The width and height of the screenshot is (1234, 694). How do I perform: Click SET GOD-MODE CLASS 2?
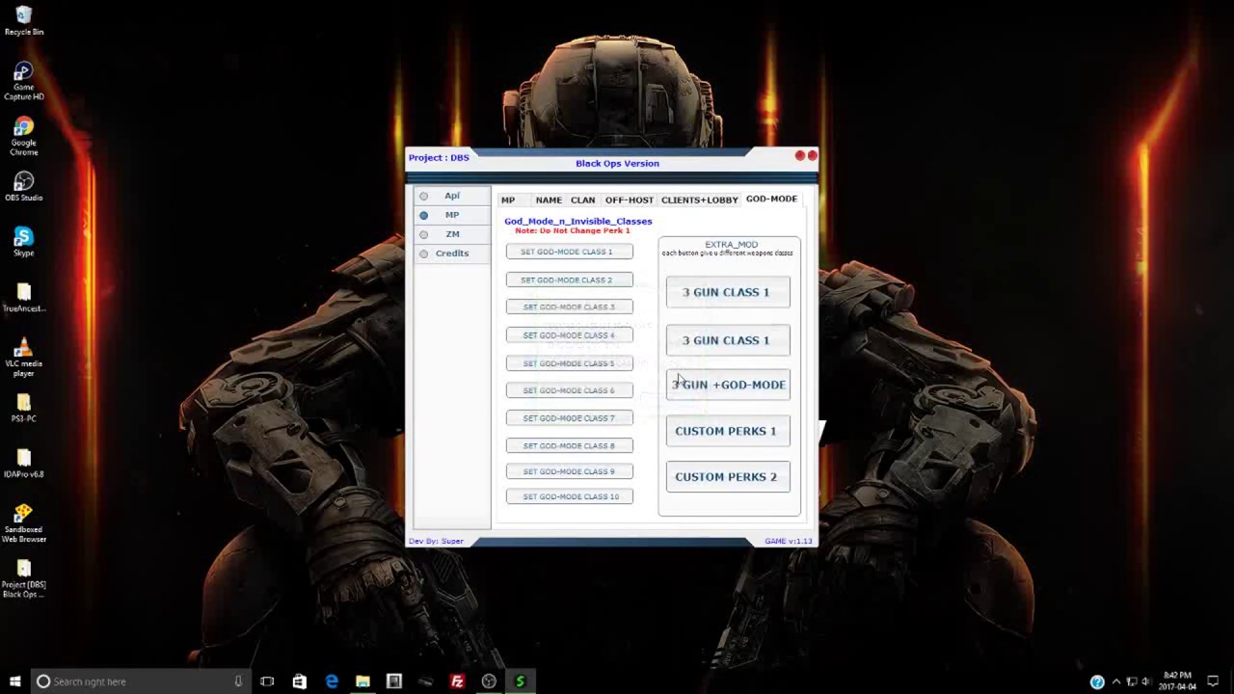(x=570, y=280)
